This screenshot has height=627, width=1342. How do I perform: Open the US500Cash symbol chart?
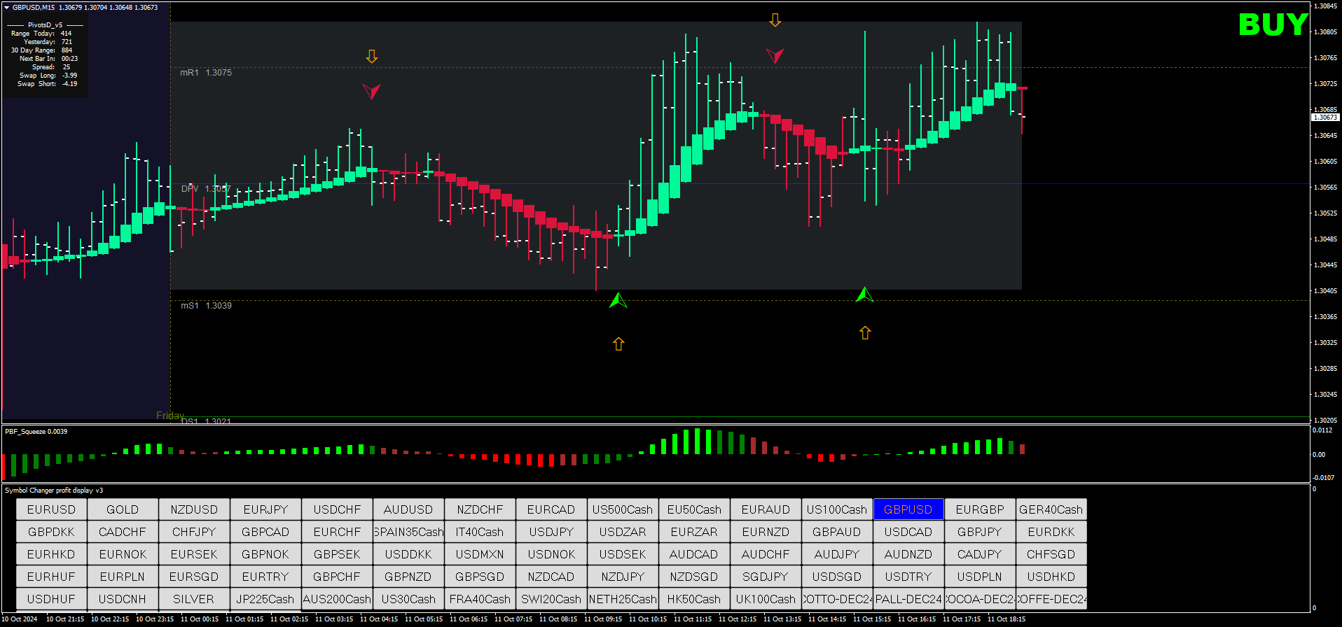pyautogui.click(x=623, y=509)
